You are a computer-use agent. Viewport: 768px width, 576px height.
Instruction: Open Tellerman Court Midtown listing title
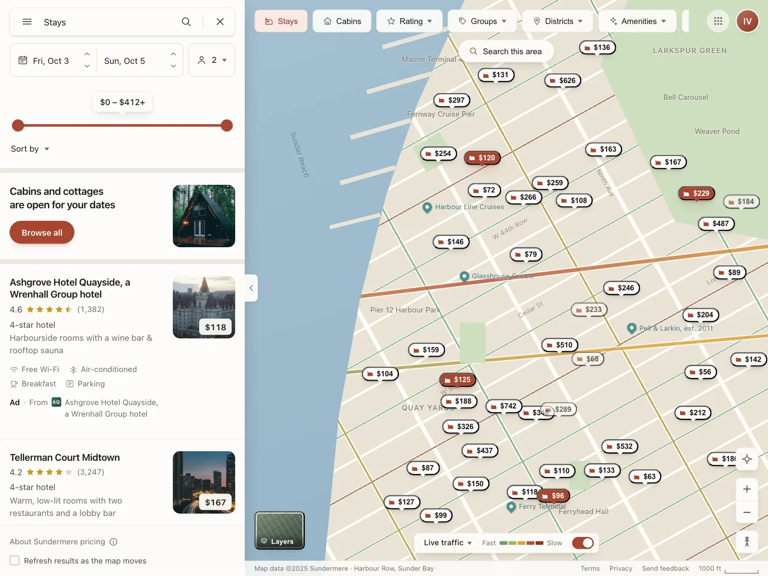pyautogui.click(x=65, y=457)
